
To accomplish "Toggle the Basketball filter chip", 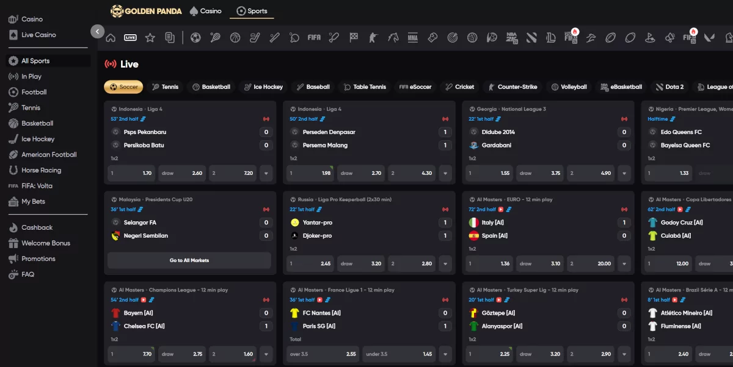I will (x=212, y=87).
